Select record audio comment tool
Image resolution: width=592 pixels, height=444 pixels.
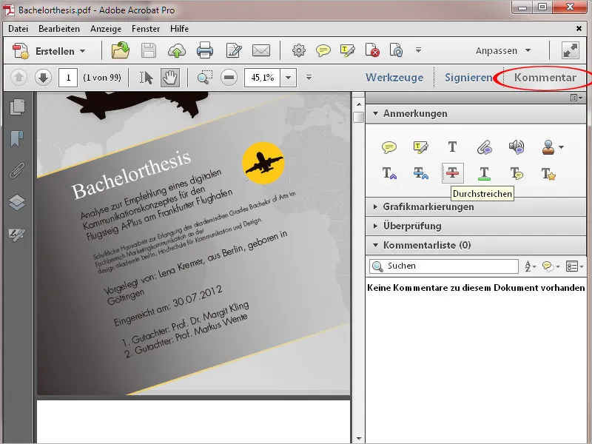[516, 147]
